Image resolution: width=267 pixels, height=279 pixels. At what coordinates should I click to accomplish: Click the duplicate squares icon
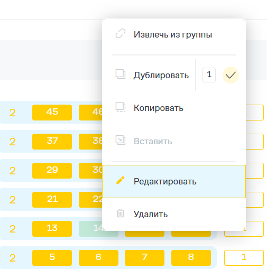coord(121,74)
